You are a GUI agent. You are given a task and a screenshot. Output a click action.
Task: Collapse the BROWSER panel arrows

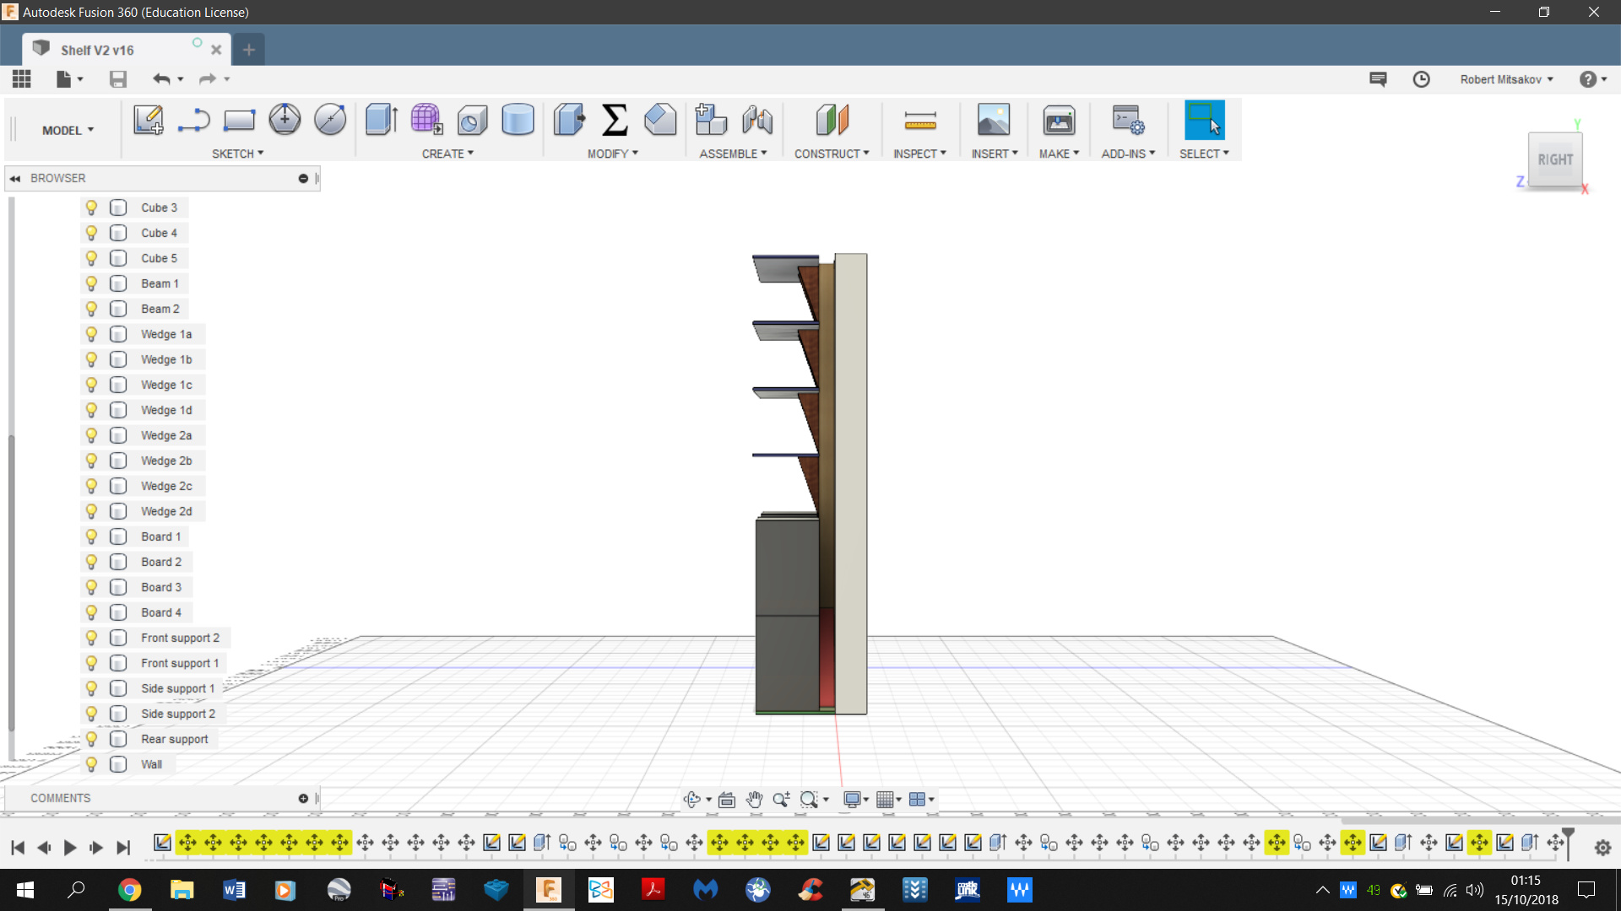click(15, 178)
